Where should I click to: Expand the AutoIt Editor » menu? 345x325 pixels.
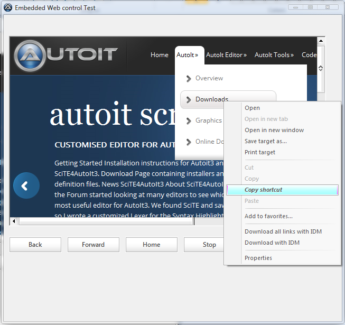[x=226, y=55]
